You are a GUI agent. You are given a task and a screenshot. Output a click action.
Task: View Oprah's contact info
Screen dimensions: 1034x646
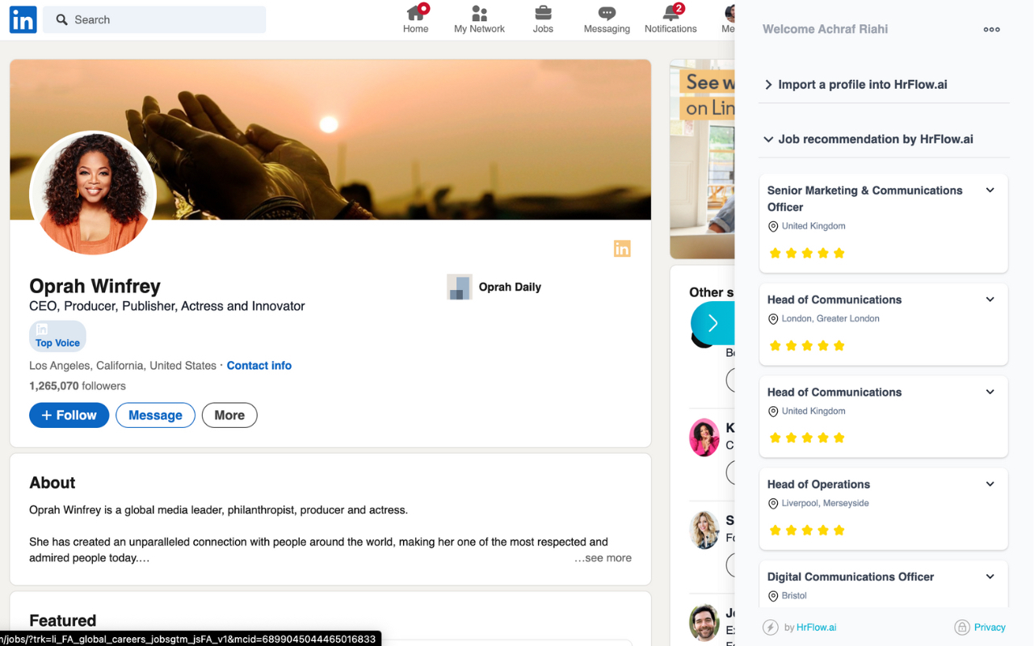[258, 365]
